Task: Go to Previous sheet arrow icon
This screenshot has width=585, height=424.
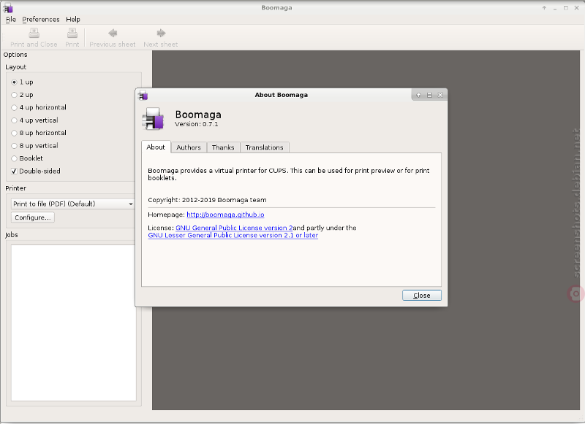Action: pos(113,33)
